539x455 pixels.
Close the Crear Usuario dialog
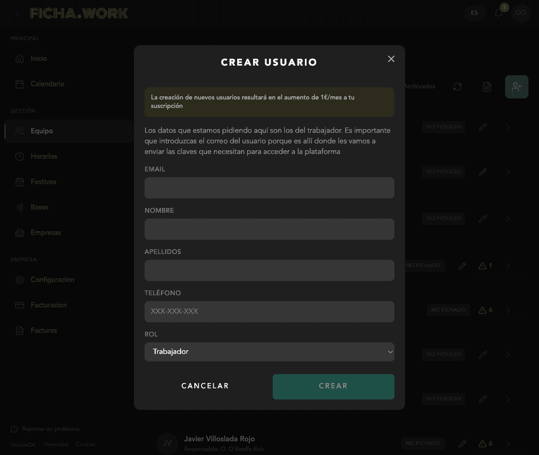pos(391,59)
